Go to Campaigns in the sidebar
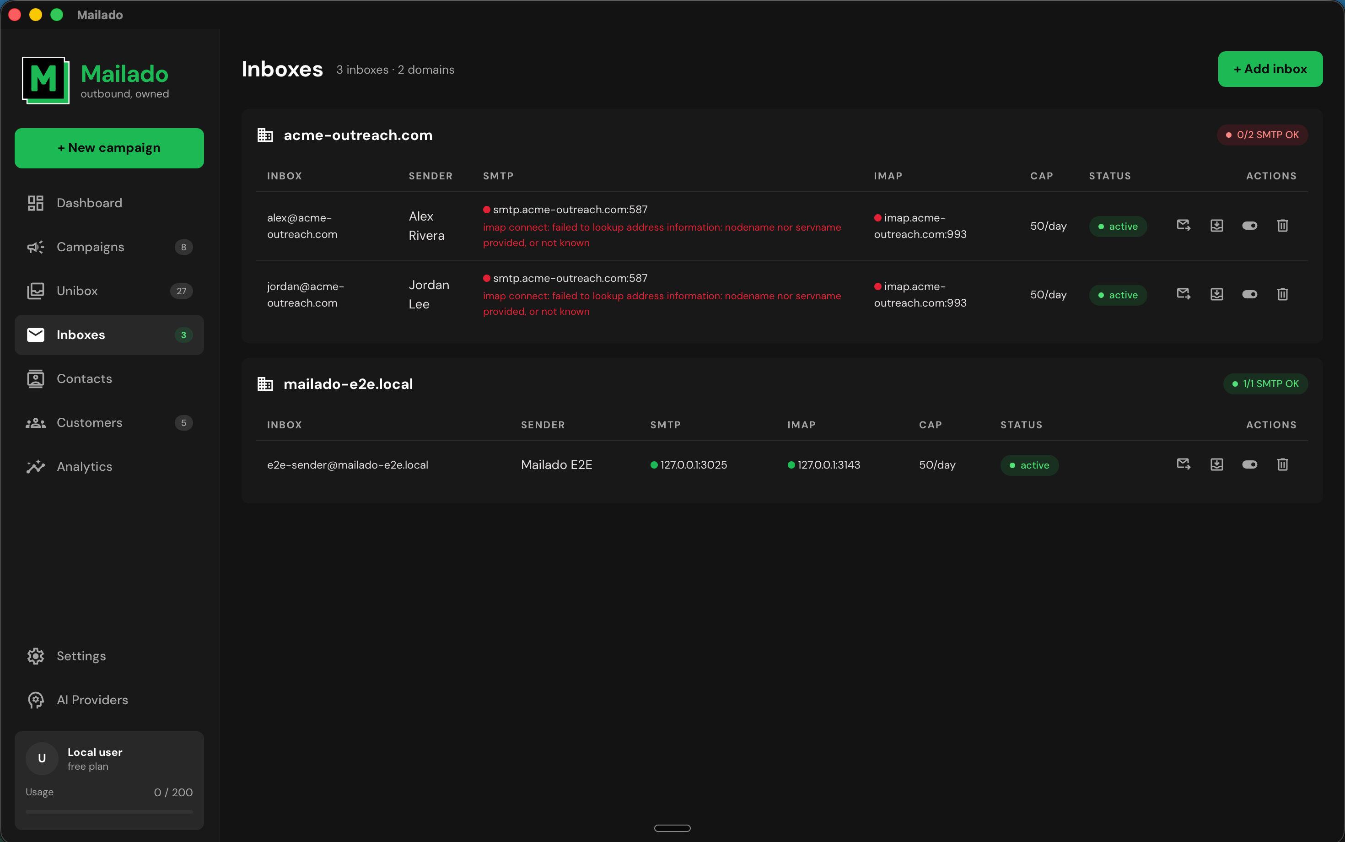This screenshot has height=842, width=1345. point(109,247)
